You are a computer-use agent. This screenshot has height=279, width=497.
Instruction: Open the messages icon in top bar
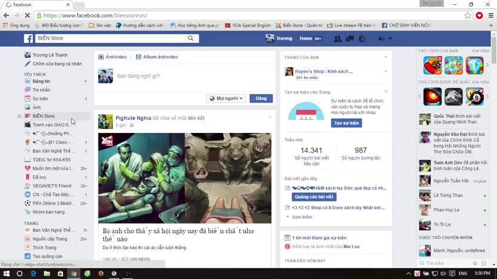click(x=350, y=39)
